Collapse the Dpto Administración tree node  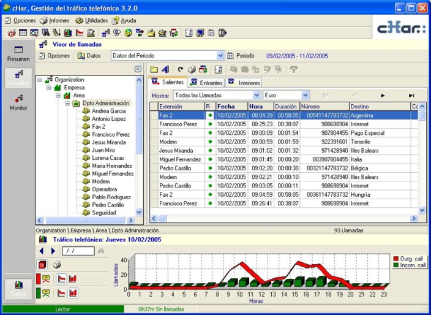pos(68,104)
